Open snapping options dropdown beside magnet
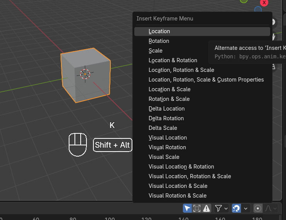The width and height of the screenshot is (286, 220). click(246, 208)
